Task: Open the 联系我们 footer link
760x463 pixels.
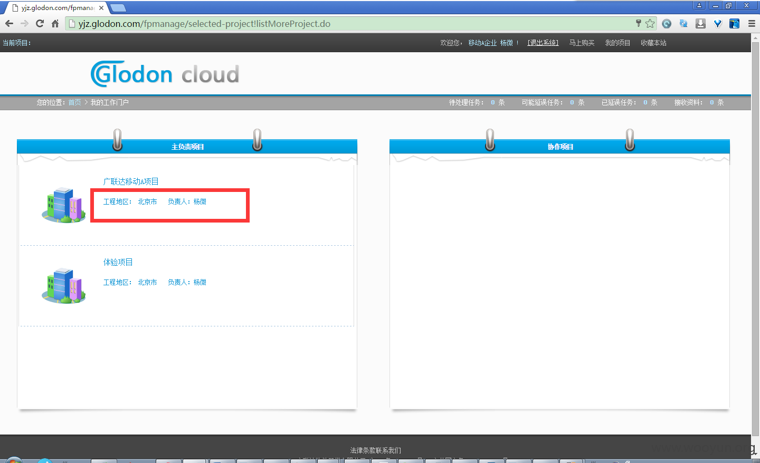Action: click(x=388, y=450)
